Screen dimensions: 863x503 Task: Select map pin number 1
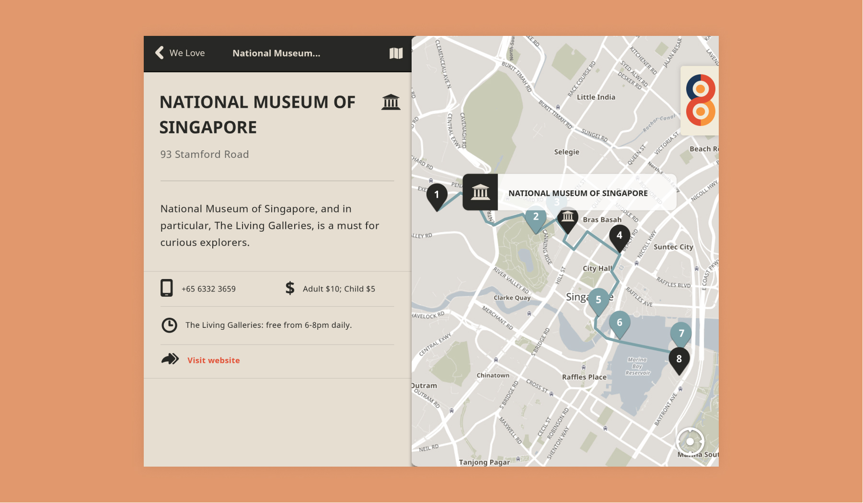coord(437,195)
